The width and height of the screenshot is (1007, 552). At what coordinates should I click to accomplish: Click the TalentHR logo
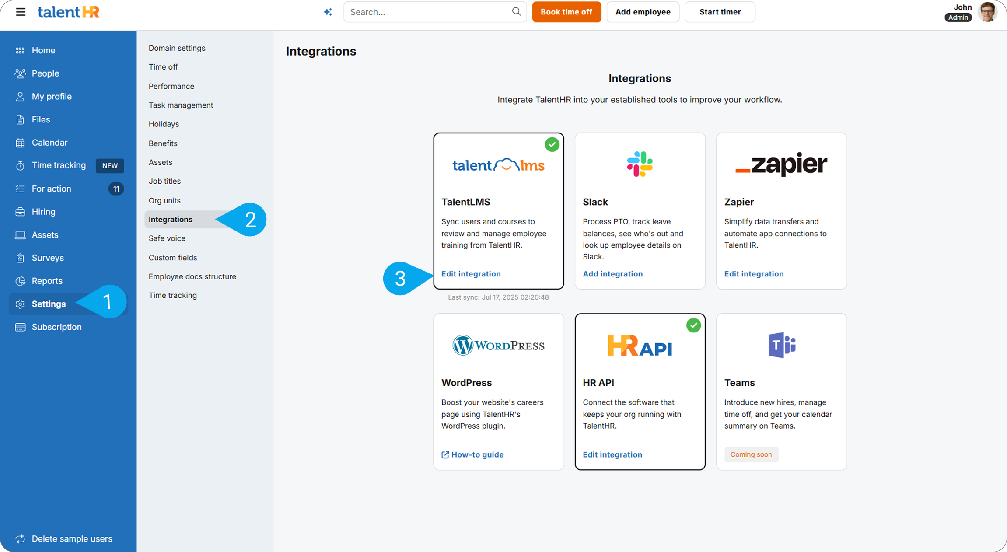(69, 12)
